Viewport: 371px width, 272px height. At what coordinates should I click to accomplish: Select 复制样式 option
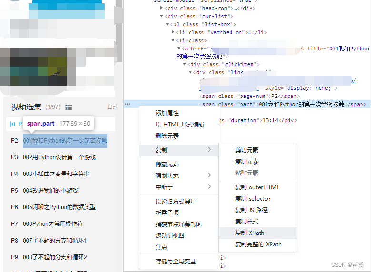click(258, 222)
